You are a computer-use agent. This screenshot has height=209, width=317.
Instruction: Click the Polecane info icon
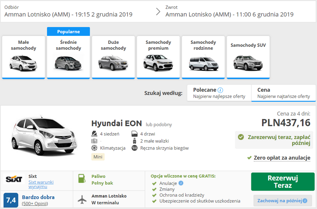(220, 90)
